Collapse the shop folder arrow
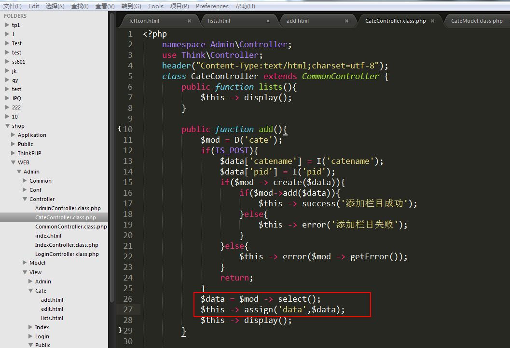This screenshot has width=510, height=348. point(7,125)
